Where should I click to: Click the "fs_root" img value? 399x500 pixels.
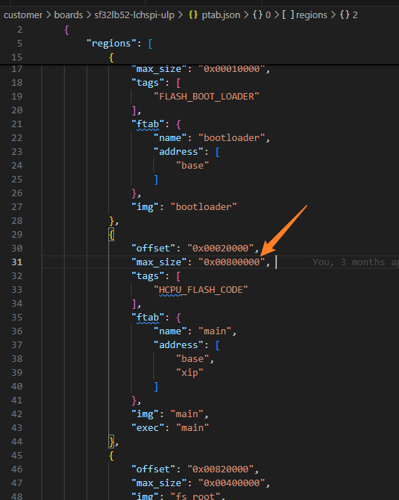point(196,496)
